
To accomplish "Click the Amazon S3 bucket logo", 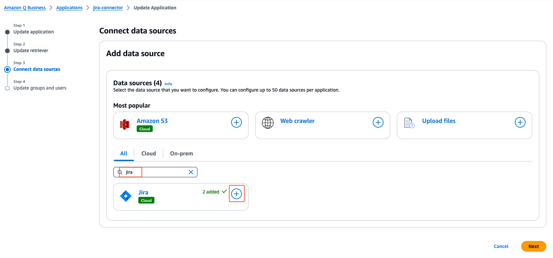I will click(125, 125).
